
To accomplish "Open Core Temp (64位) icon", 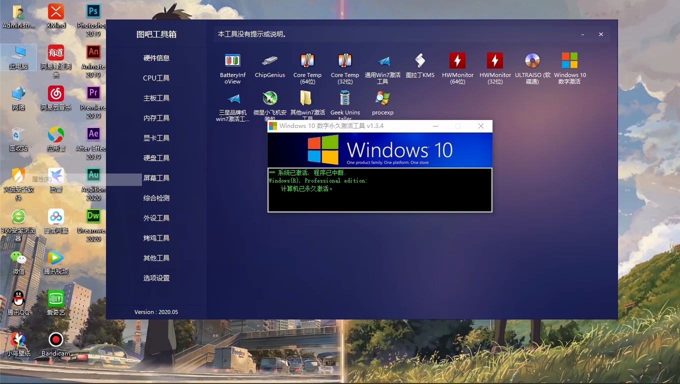I will tap(307, 61).
